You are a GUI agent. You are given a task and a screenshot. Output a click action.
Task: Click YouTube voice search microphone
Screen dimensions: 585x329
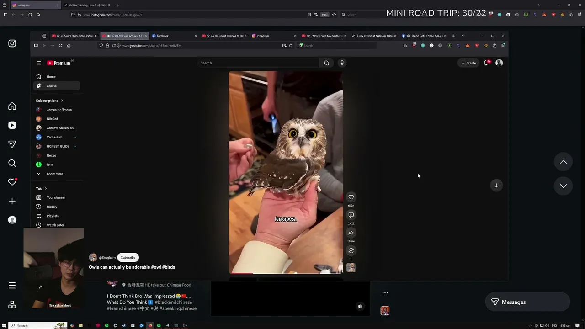pyautogui.click(x=342, y=63)
